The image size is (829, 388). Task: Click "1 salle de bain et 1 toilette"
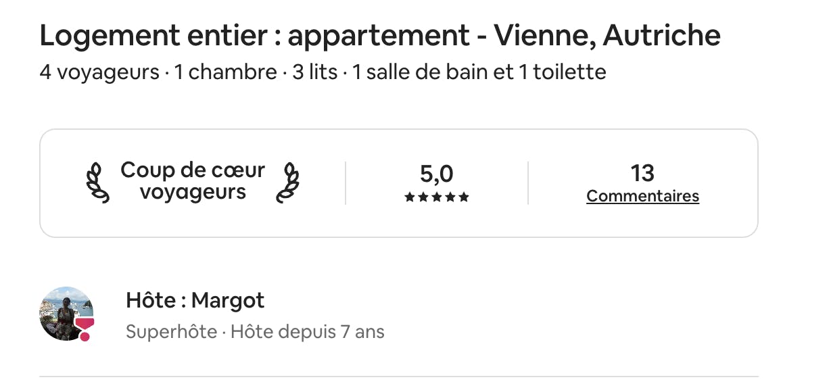pos(479,72)
